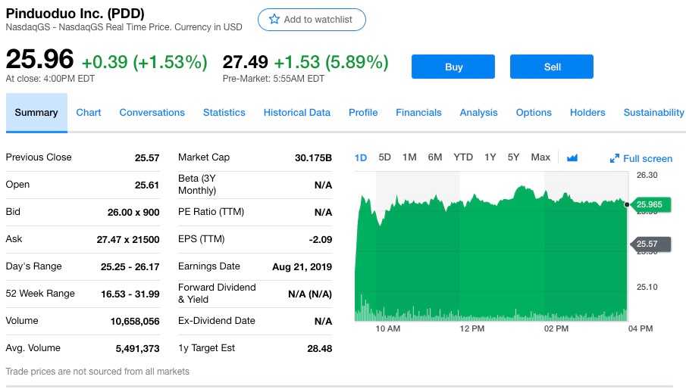Click the blue Sell button
The width and height of the screenshot is (686, 389).
point(552,67)
